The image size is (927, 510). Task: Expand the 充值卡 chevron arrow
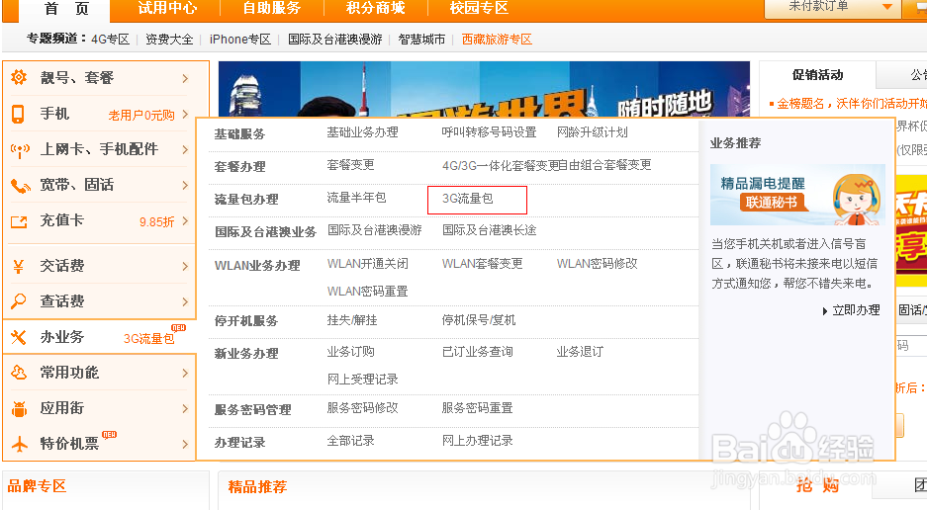click(x=186, y=221)
